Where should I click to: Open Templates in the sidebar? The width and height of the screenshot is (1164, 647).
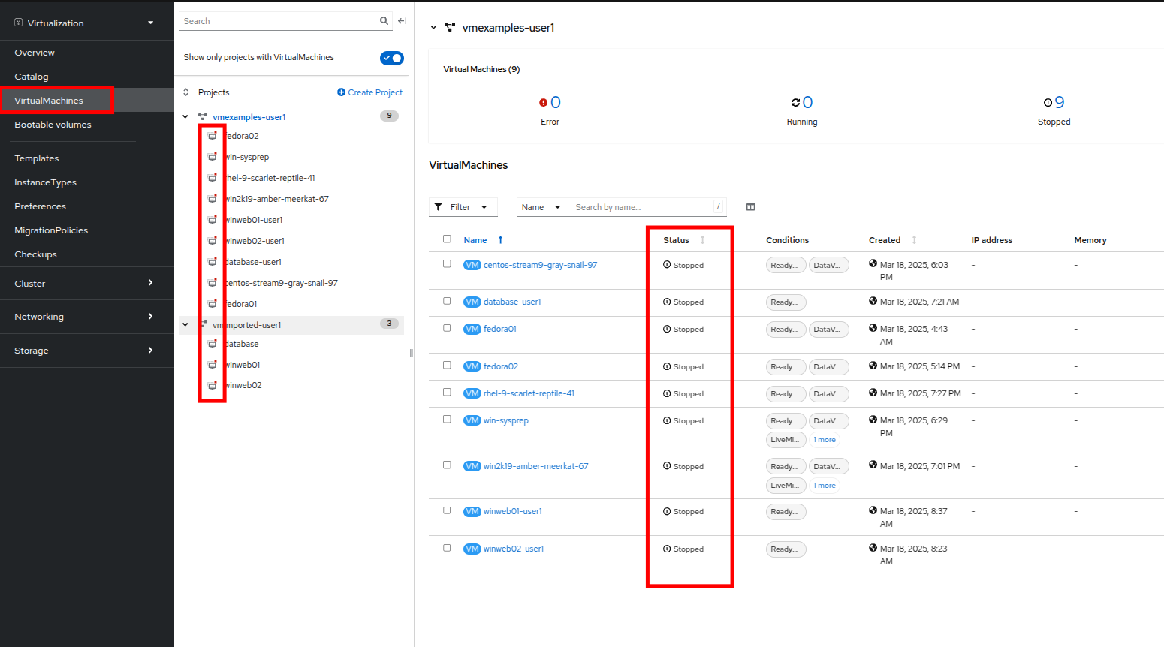[37, 158]
